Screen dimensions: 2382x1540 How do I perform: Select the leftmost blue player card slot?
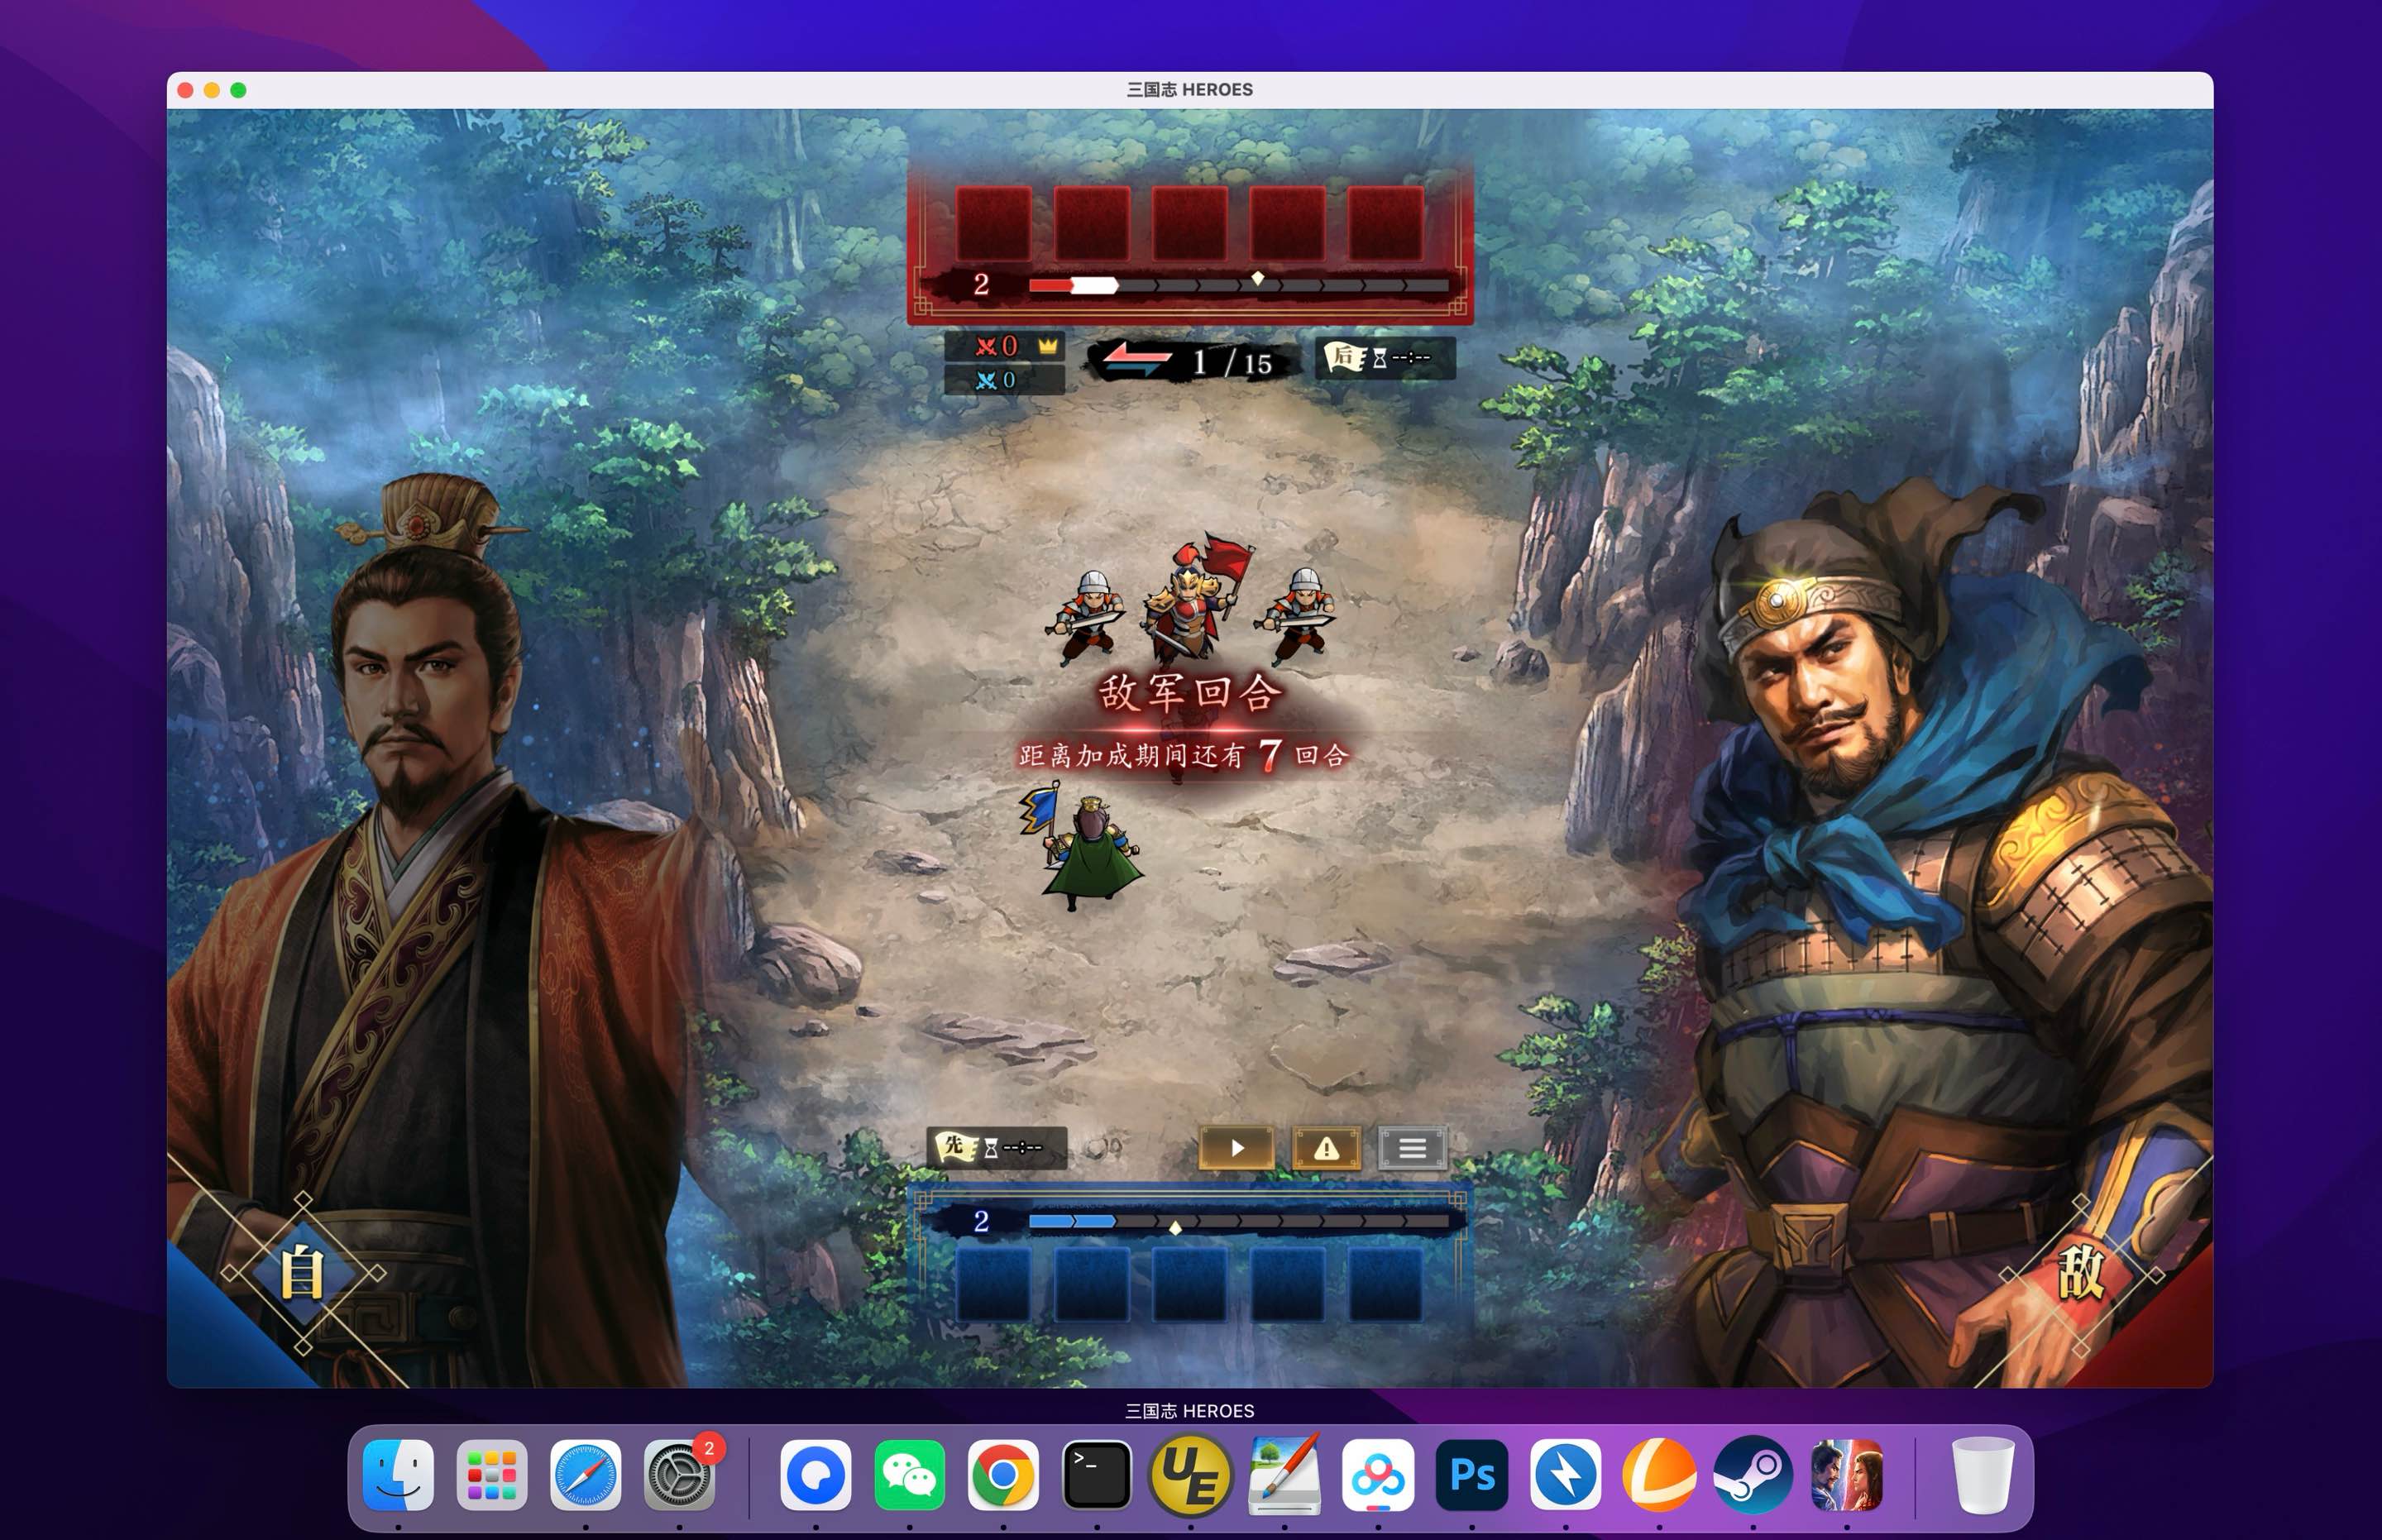[x=993, y=1284]
